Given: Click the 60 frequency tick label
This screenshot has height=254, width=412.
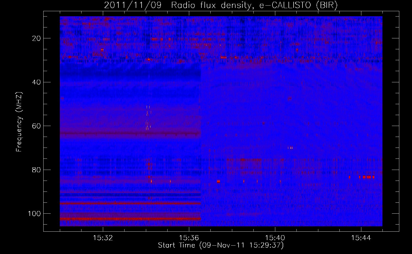Looking at the screenshot, I should (x=37, y=126).
